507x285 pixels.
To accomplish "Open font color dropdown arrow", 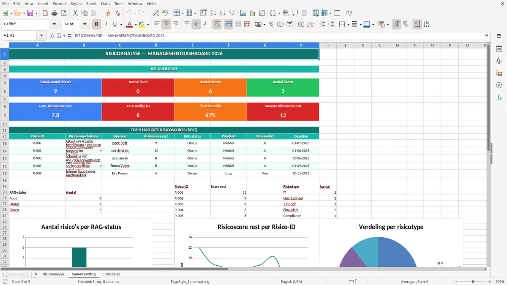I will 136,24.
